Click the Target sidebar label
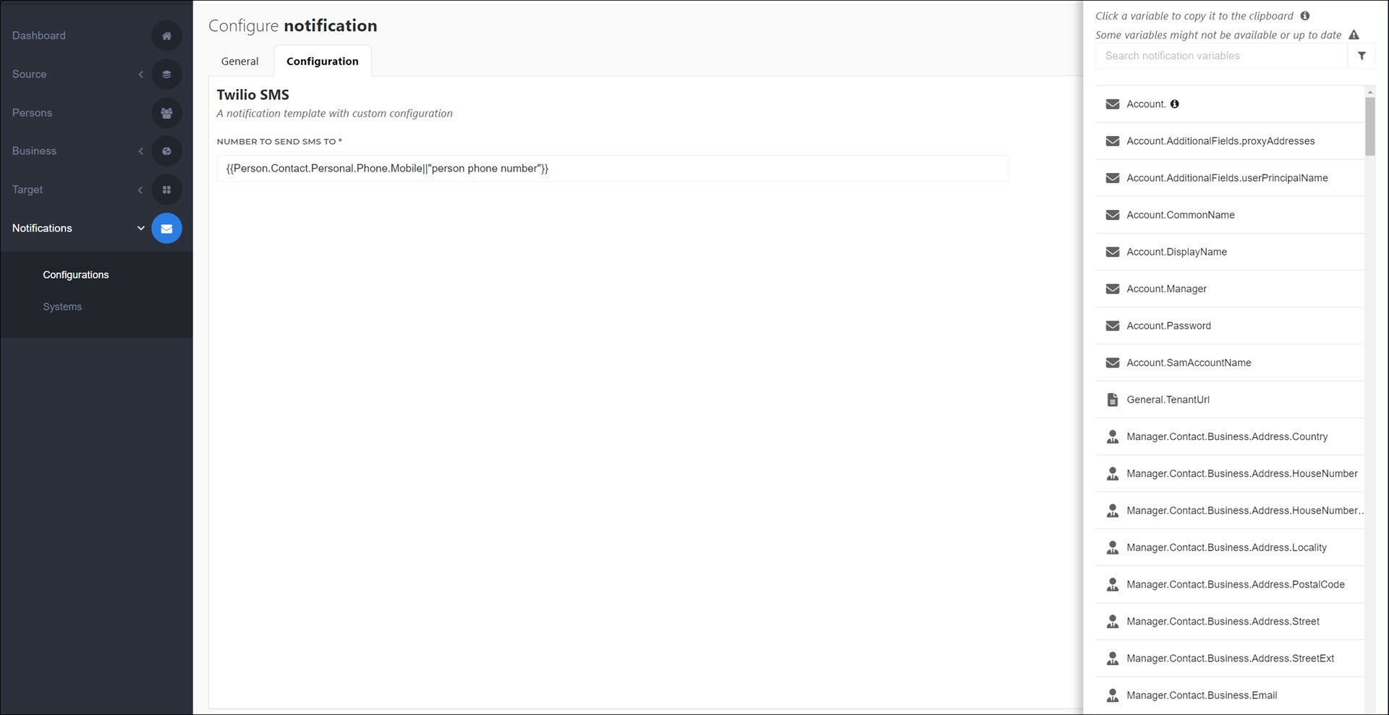The width and height of the screenshot is (1389, 715). coord(27,190)
